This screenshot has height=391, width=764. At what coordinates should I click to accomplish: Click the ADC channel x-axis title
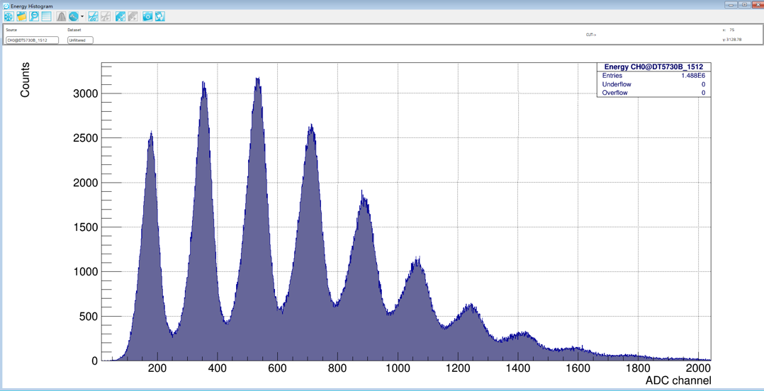click(678, 381)
